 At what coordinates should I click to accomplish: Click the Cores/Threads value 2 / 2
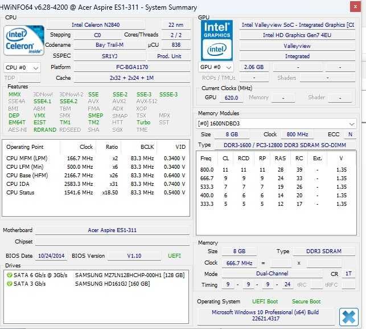click(176, 35)
